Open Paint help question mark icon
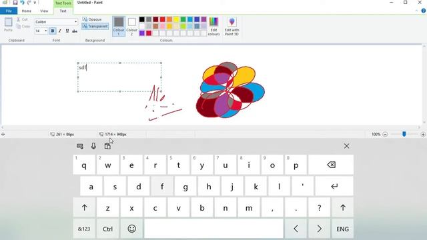Viewport: 427px width, 240px height. click(424, 11)
